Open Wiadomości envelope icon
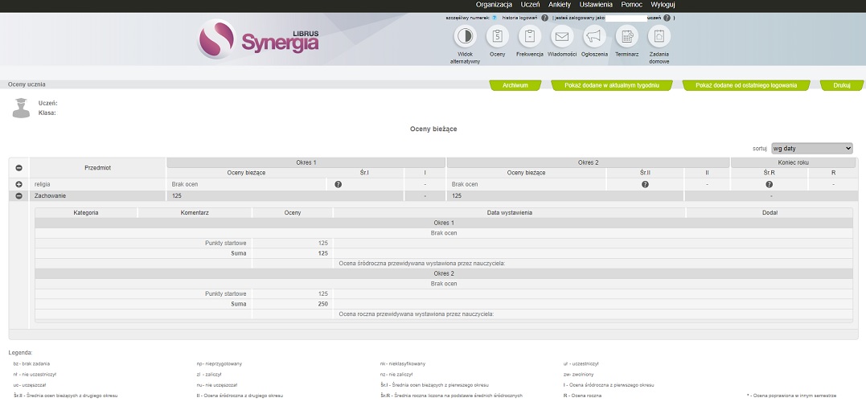The image size is (866, 406). coord(562,36)
